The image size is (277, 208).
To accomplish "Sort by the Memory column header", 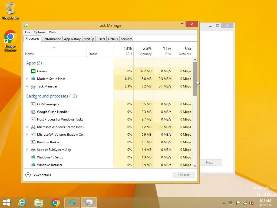I will tap(143, 51).
